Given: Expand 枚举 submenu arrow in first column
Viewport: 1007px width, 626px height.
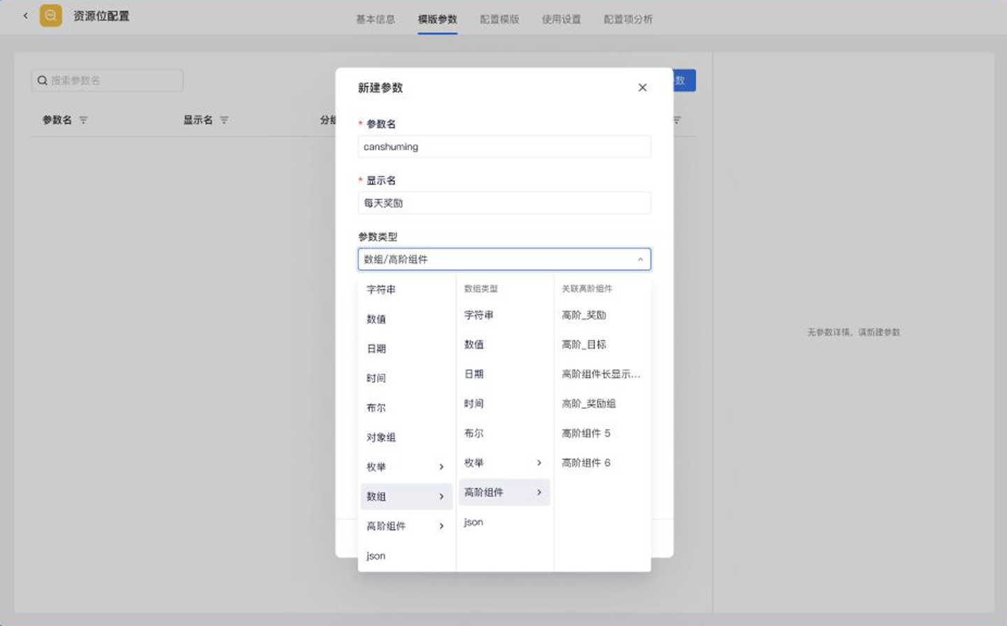Looking at the screenshot, I should (x=441, y=467).
